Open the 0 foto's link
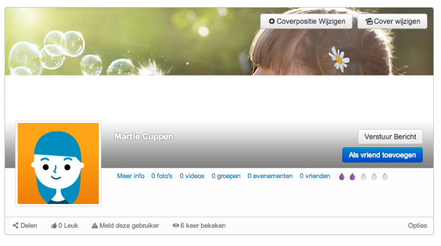 [162, 176]
